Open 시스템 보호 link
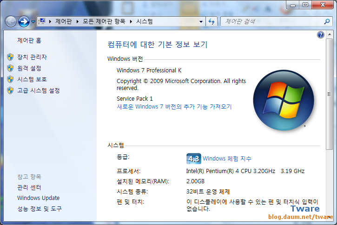337x225 pixels. click(32, 79)
